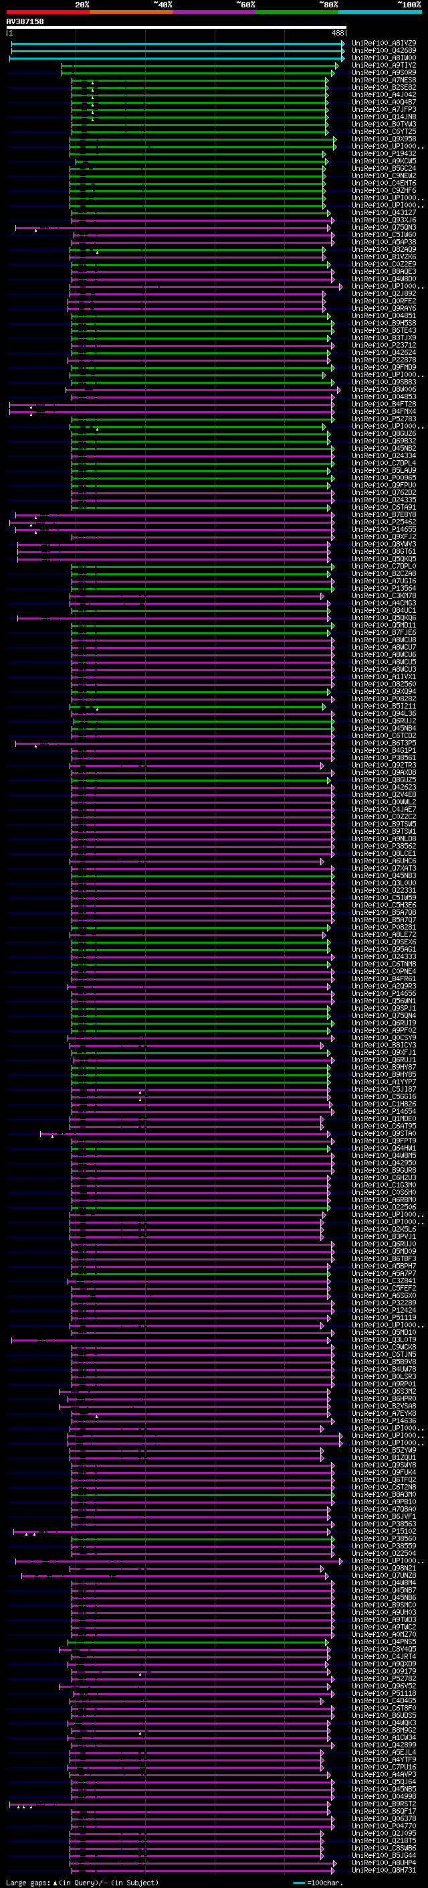Screen dimensions: 428x1888
Task: Click the UniRef100_A9S0R9 hit label
Action: click(x=384, y=72)
